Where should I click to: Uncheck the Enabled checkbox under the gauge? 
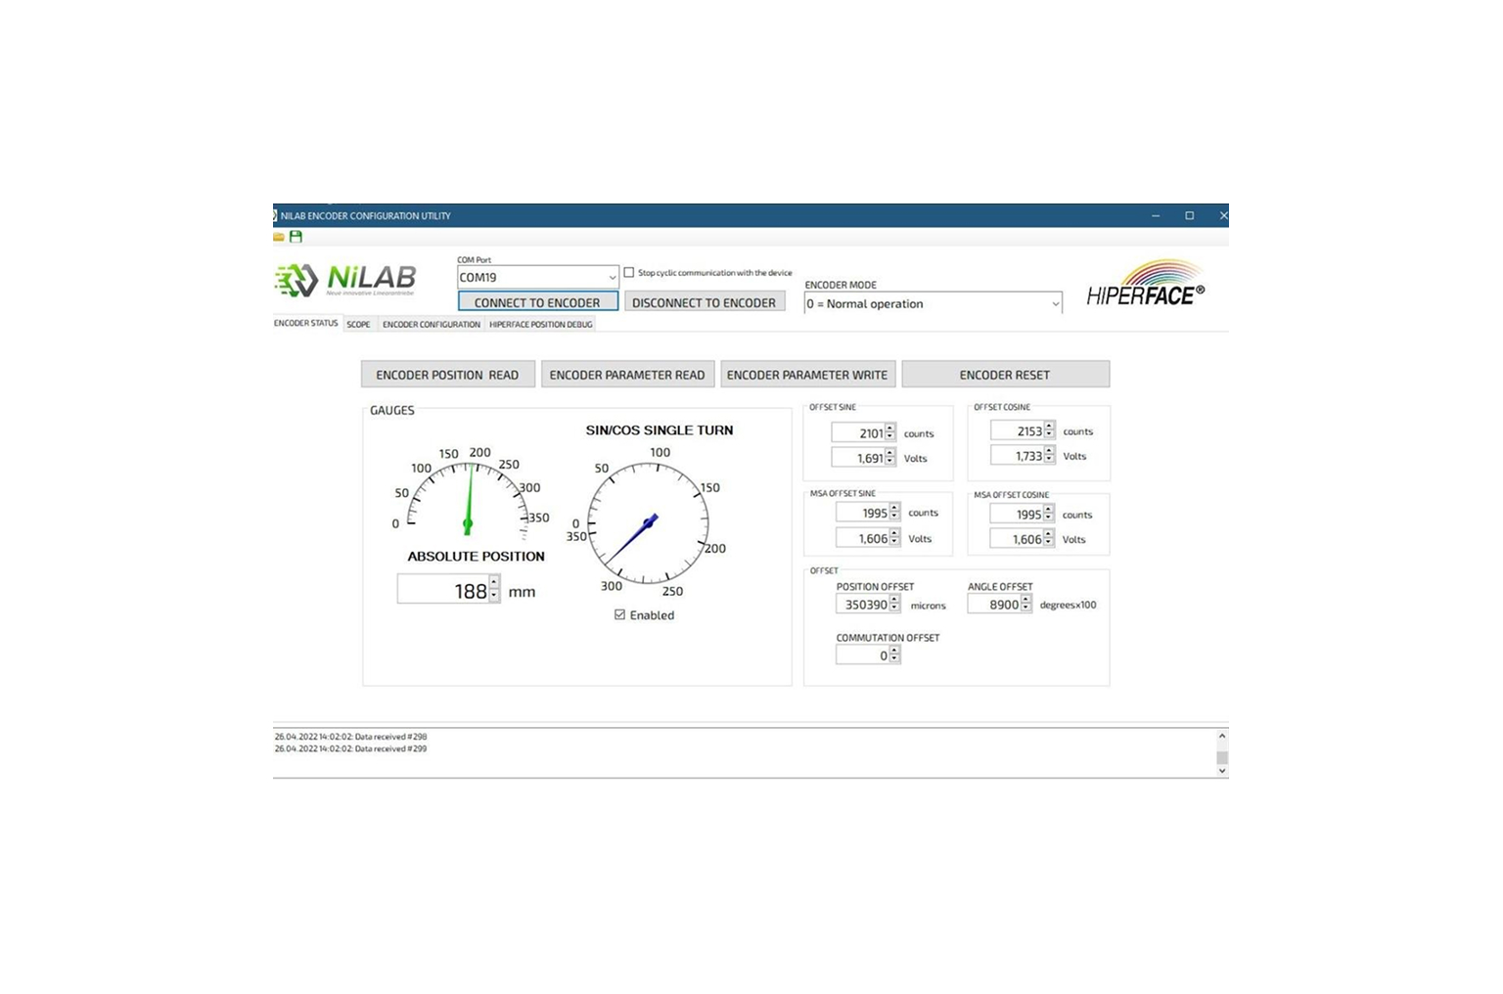point(619,614)
